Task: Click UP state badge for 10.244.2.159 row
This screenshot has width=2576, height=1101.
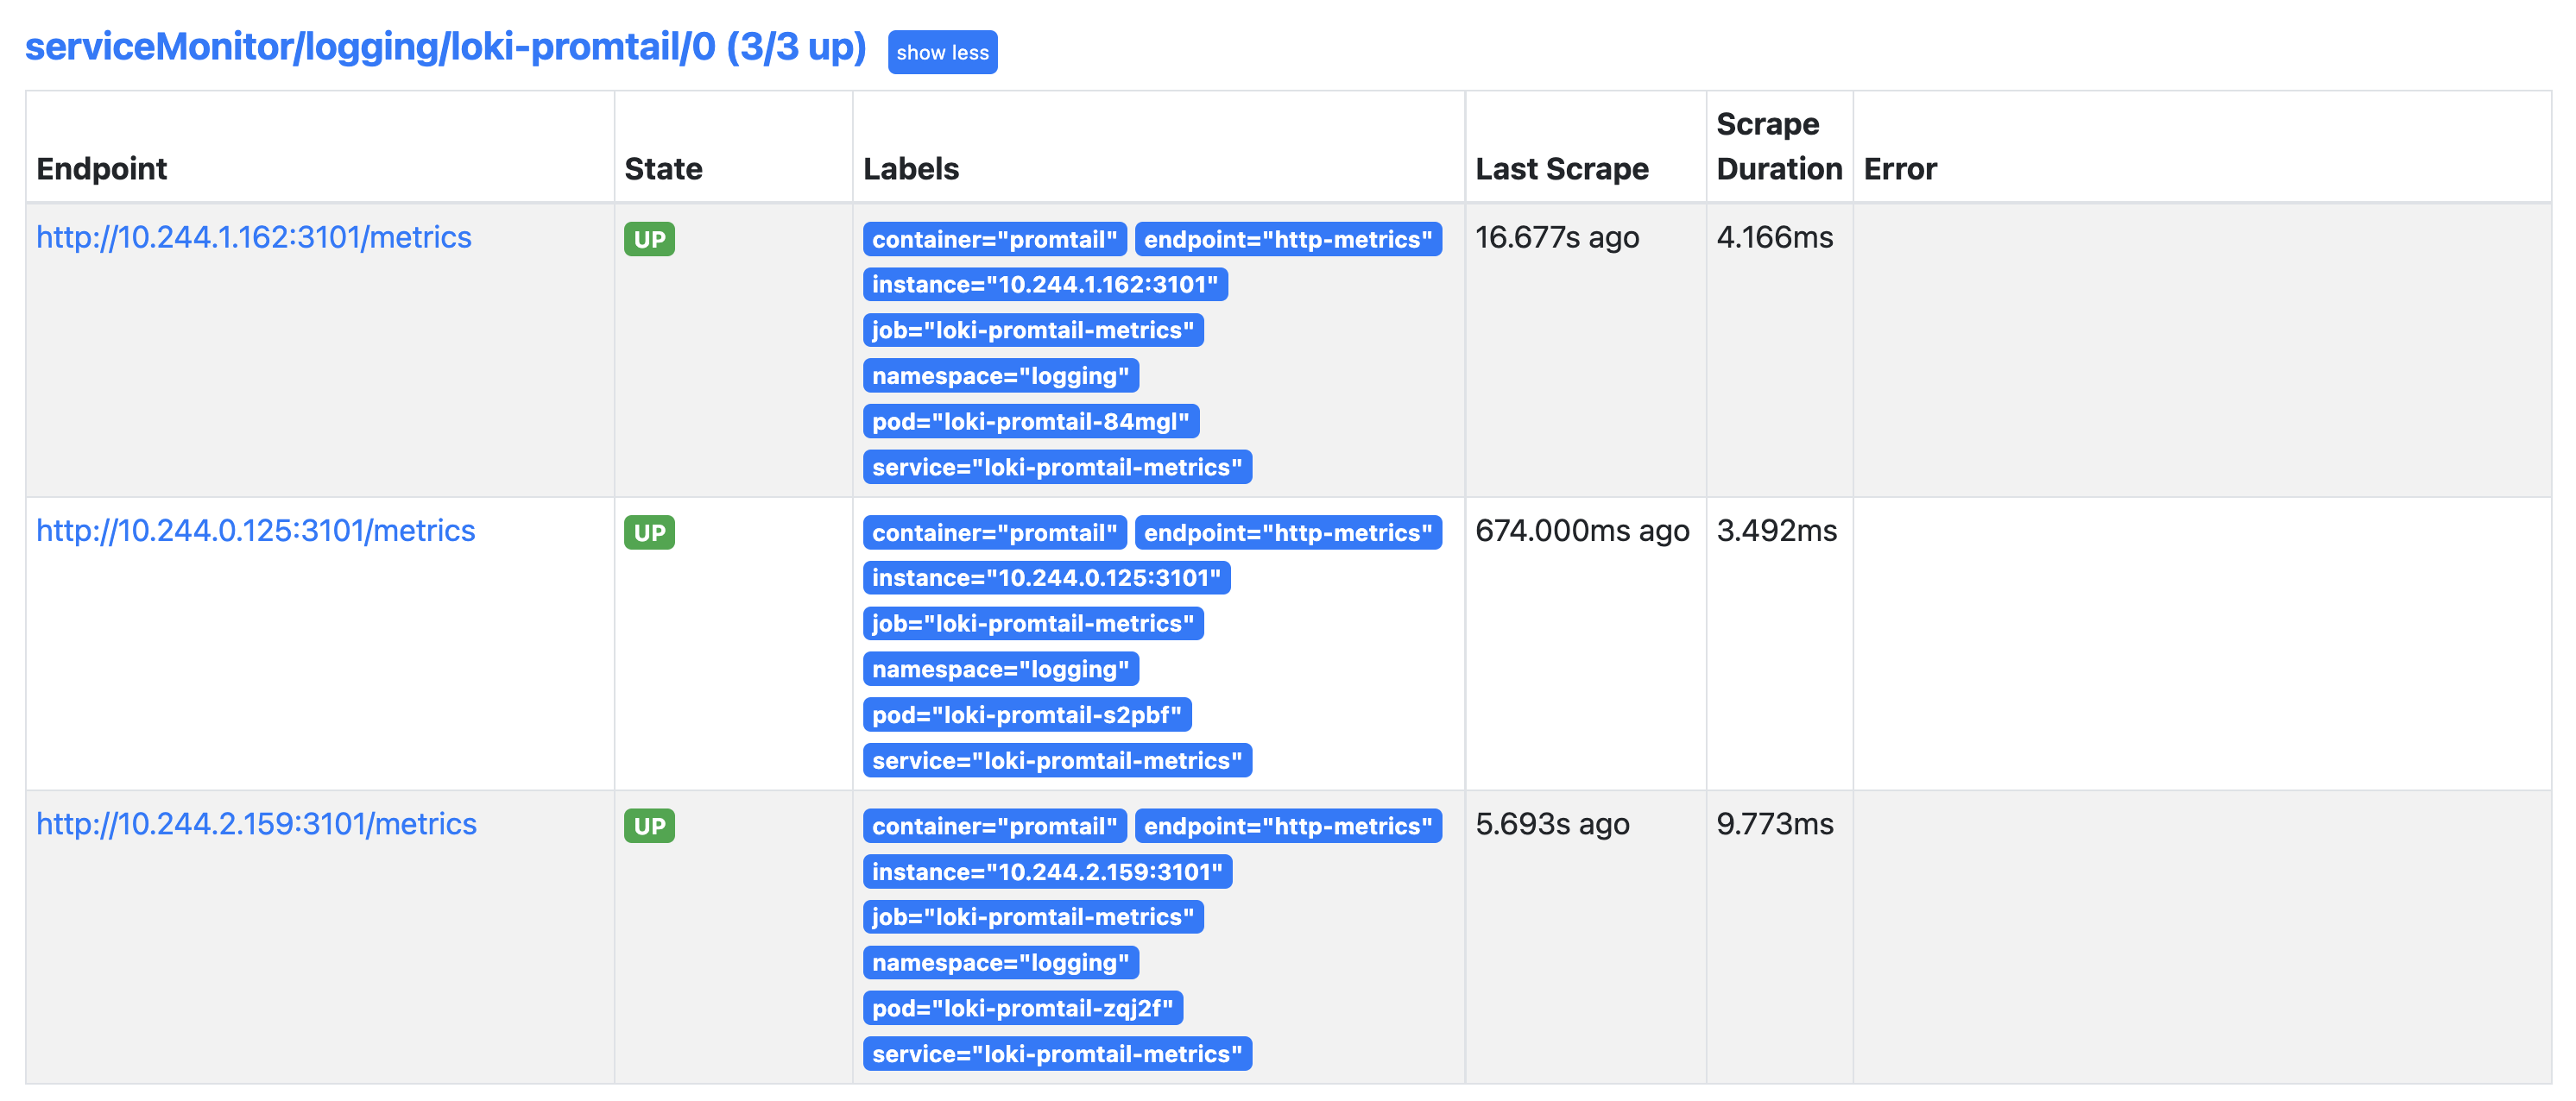Action: (x=649, y=827)
